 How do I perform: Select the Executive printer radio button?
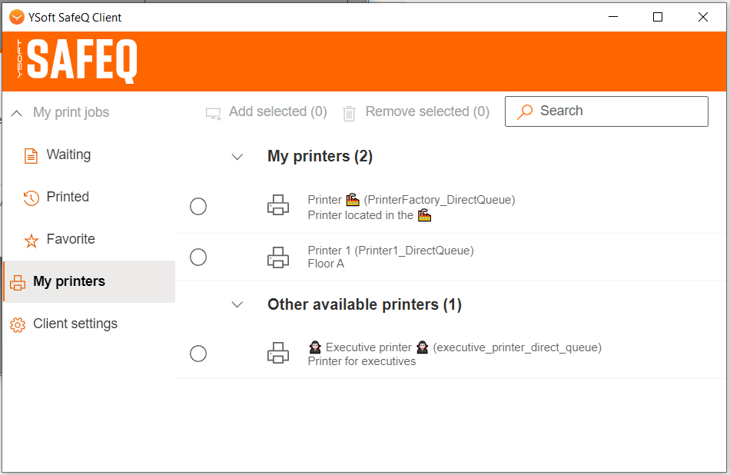198,354
